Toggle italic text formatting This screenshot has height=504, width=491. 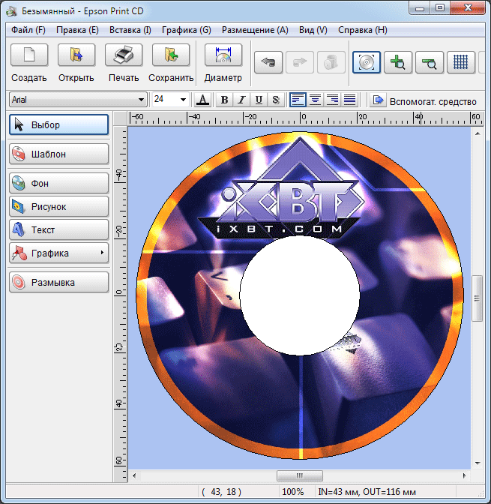(x=241, y=100)
